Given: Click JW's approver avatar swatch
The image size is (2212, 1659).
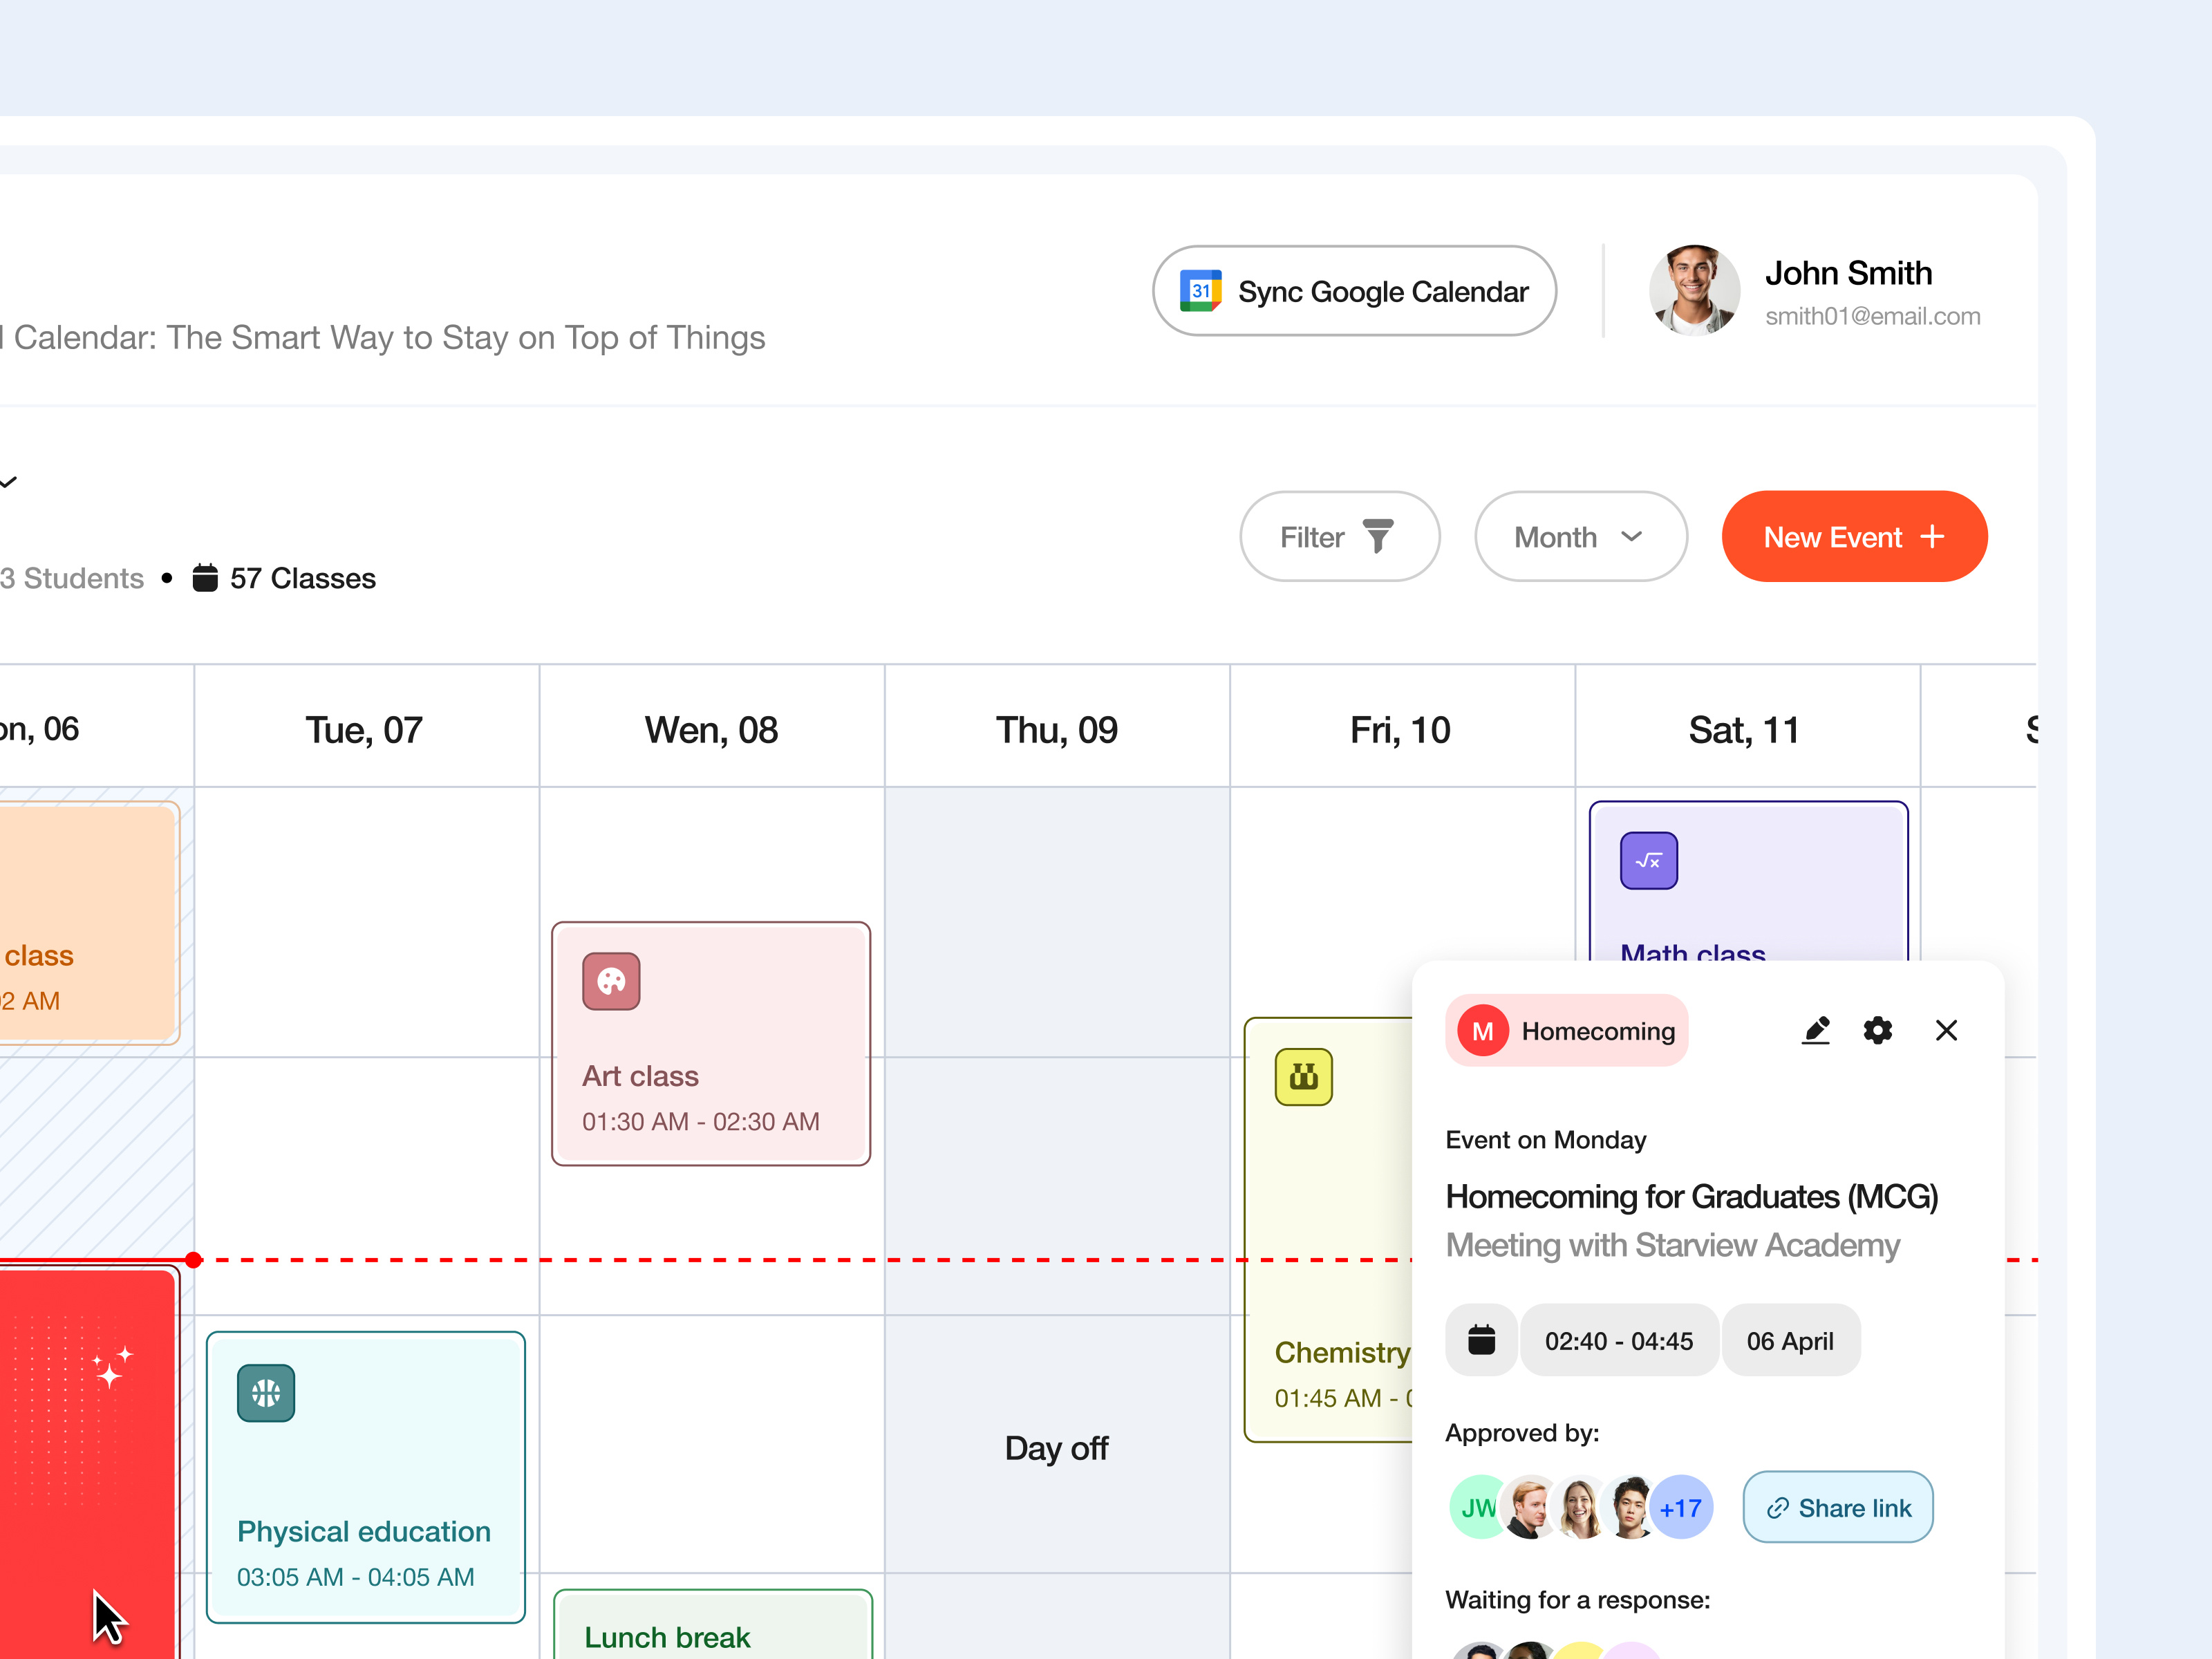Looking at the screenshot, I should 1477,1507.
